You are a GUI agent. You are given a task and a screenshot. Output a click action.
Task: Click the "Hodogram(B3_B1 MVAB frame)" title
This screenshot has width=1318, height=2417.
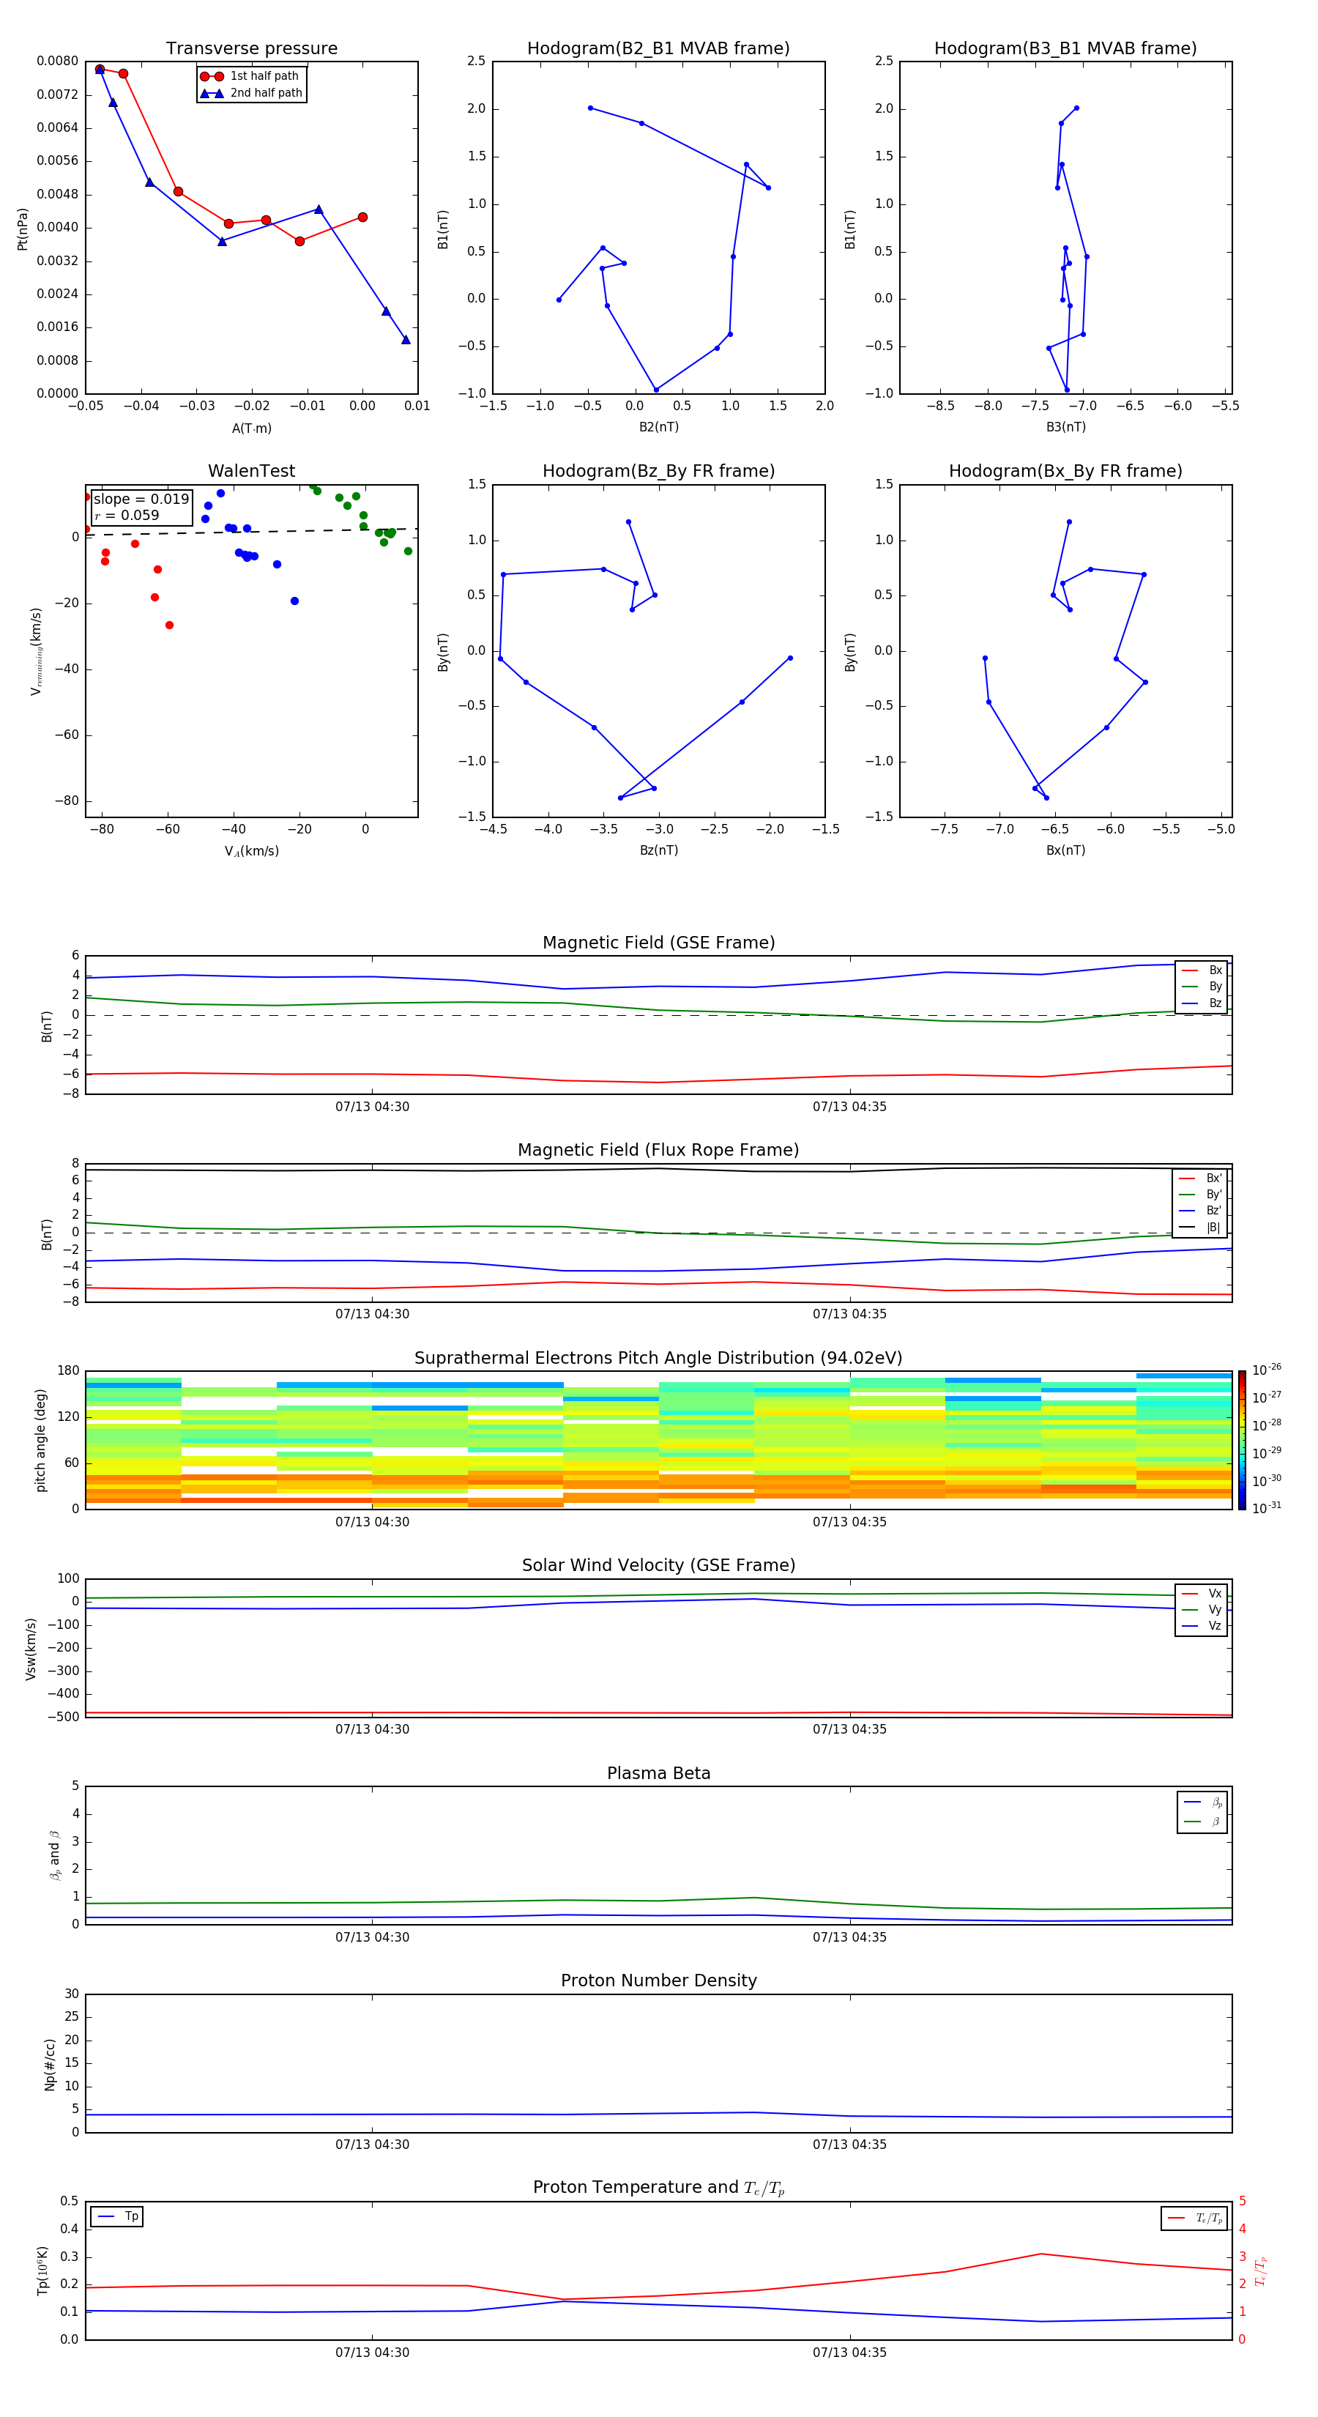tap(1065, 49)
